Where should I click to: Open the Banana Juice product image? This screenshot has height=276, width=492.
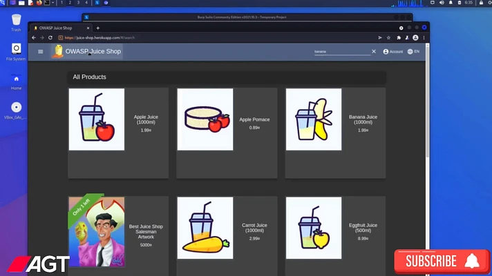click(314, 119)
